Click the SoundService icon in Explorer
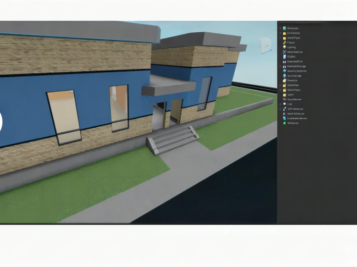The image size is (357, 267). (x=284, y=99)
